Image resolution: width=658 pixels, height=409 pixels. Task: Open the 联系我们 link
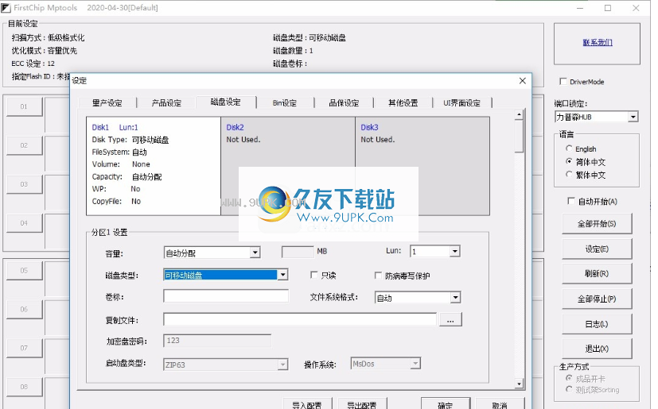598,42
